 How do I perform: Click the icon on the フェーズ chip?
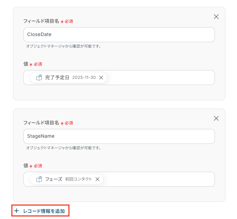point(39,179)
